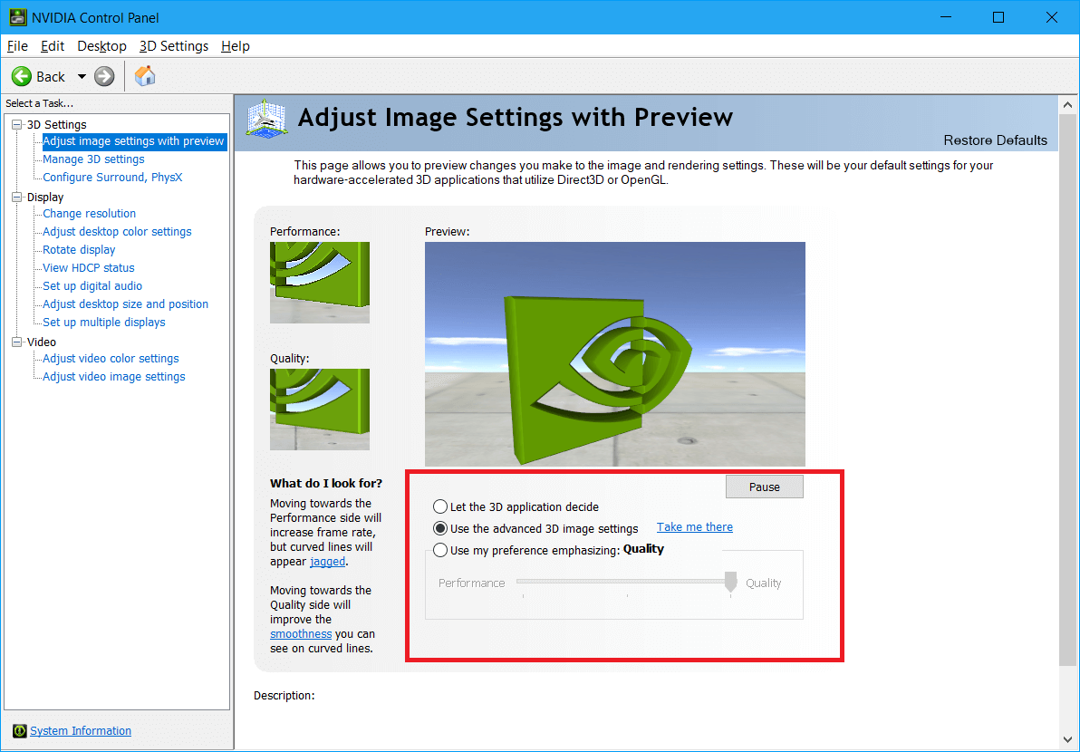Click the System Information icon
The width and height of the screenshot is (1080, 752).
click(x=19, y=731)
